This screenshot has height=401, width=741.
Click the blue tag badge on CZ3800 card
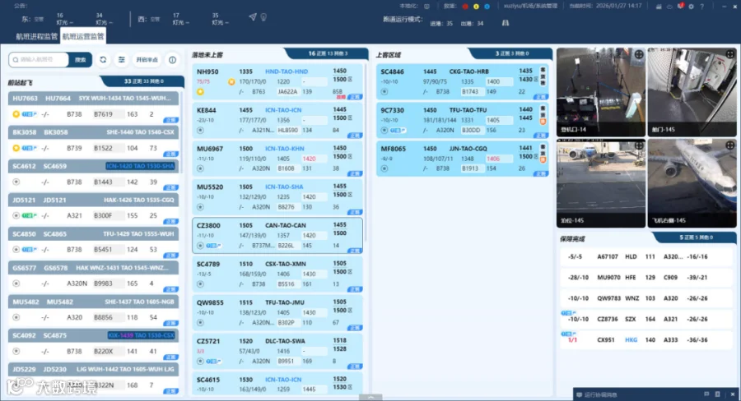coord(213,246)
